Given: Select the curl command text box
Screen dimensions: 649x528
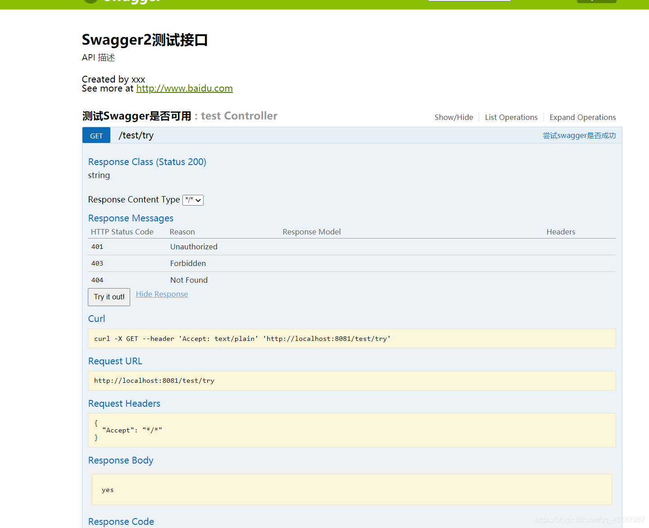Looking at the screenshot, I should pyautogui.click(x=351, y=338).
